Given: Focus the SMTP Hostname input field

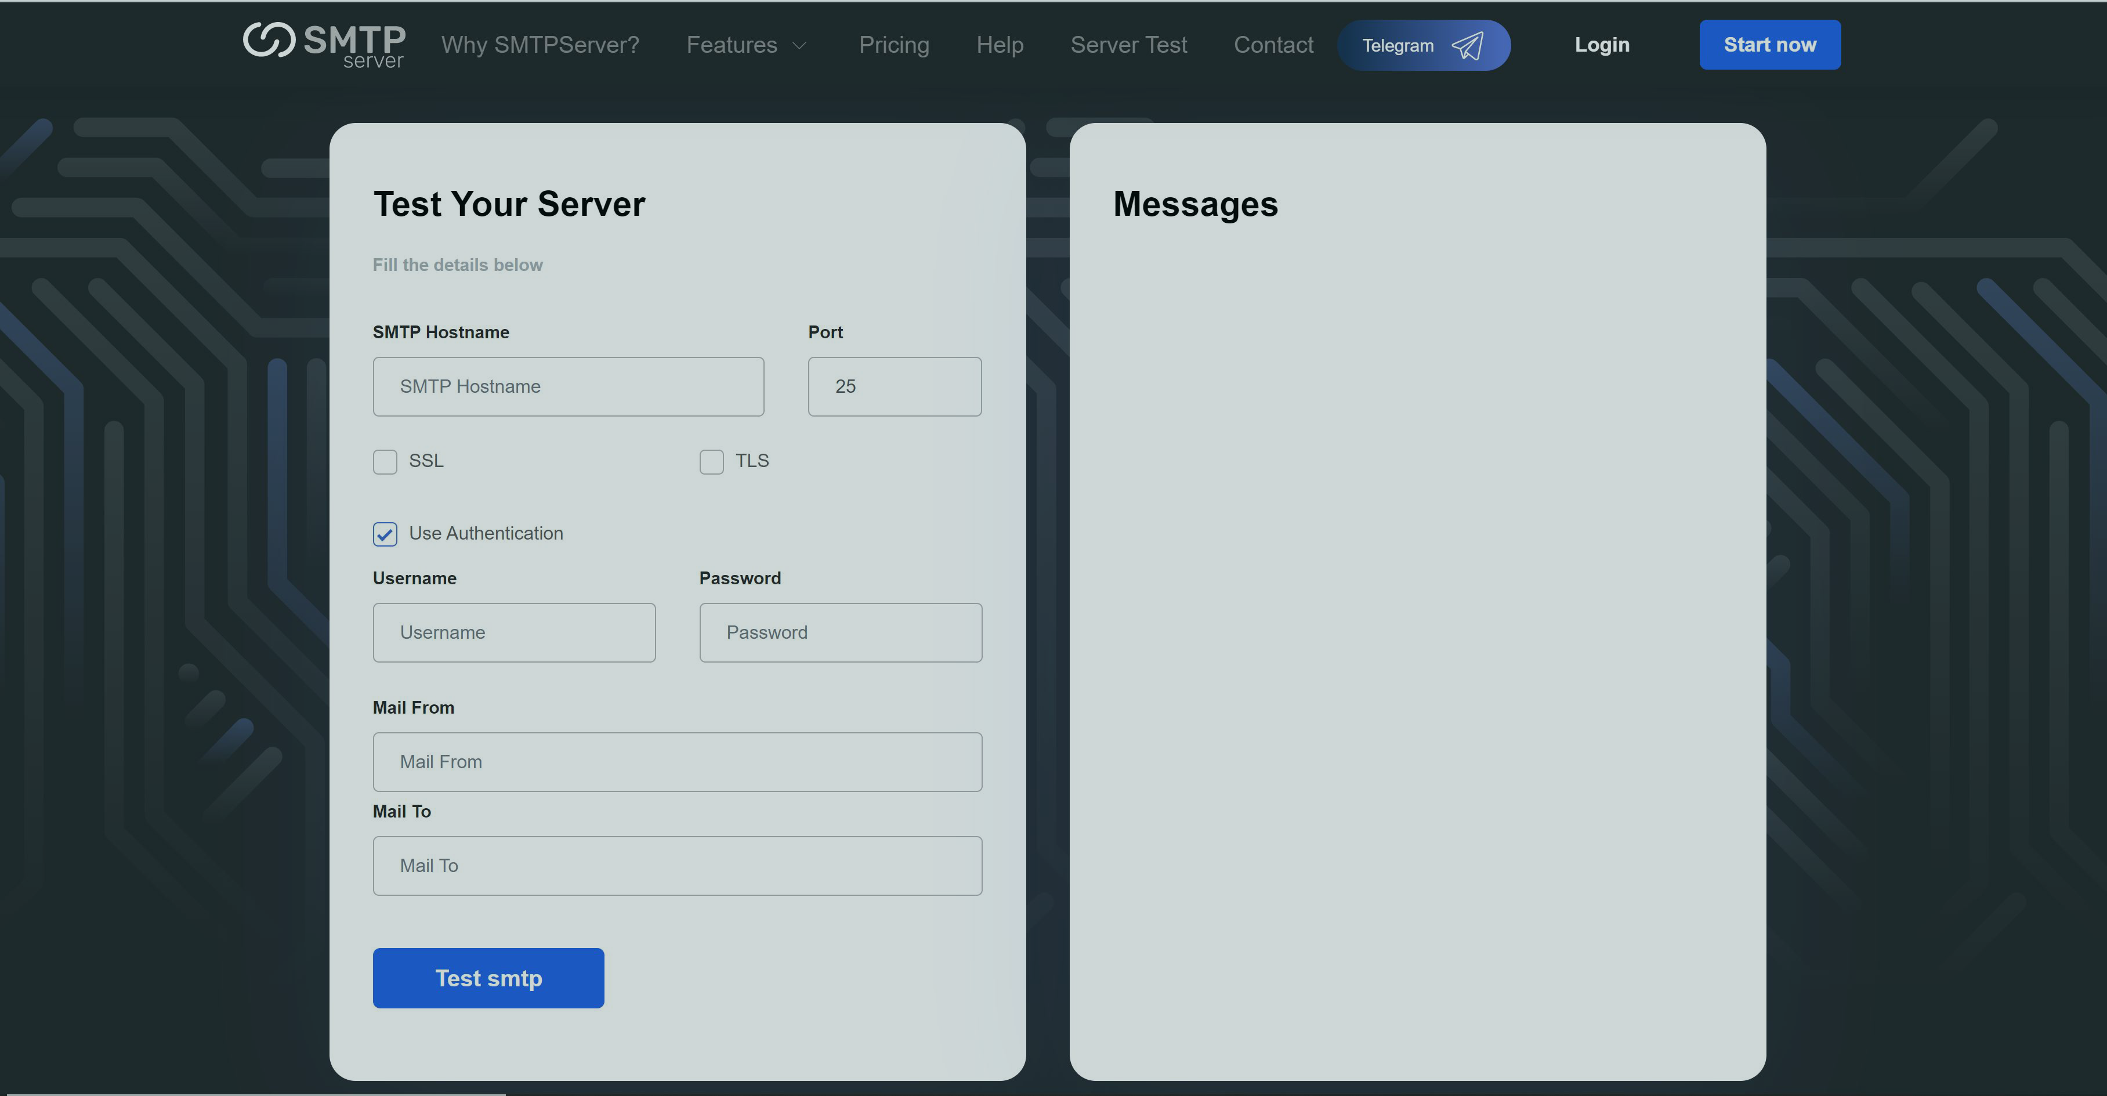Looking at the screenshot, I should point(569,386).
